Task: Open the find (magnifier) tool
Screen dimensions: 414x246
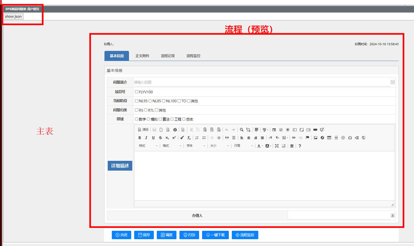Action: [x=241, y=130]
